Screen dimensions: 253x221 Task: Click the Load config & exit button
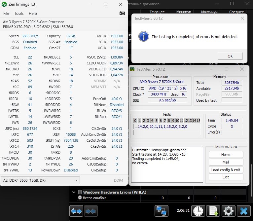226,170
